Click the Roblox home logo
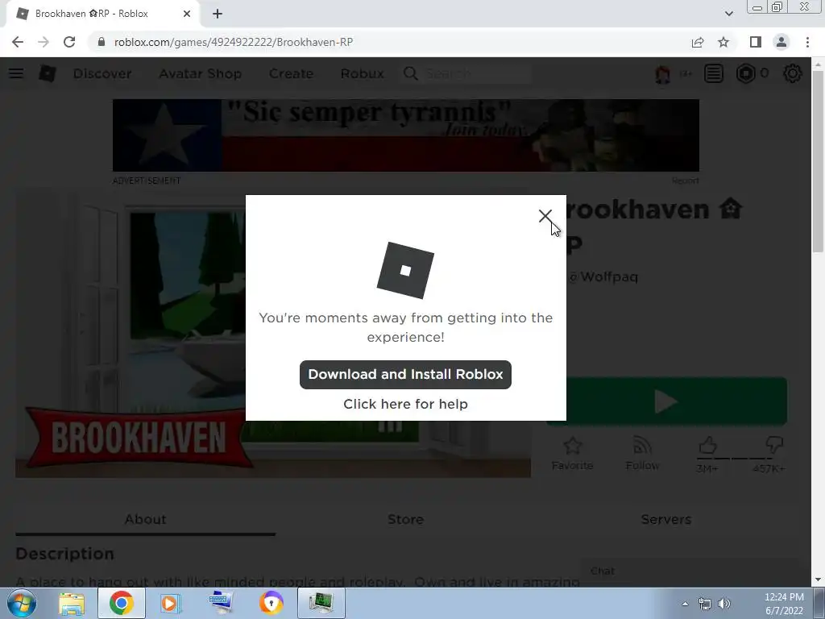 (x=48, y=73)
